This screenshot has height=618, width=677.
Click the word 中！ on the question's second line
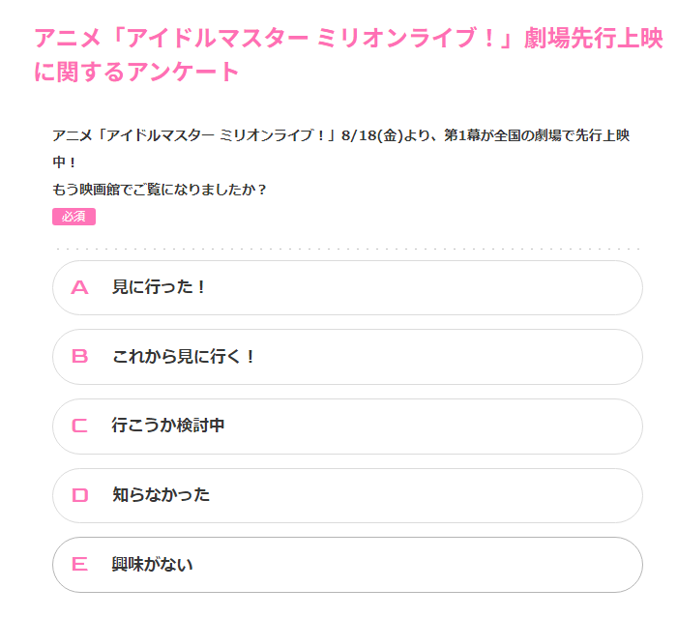pyautogui.click(x=64, y=162)
